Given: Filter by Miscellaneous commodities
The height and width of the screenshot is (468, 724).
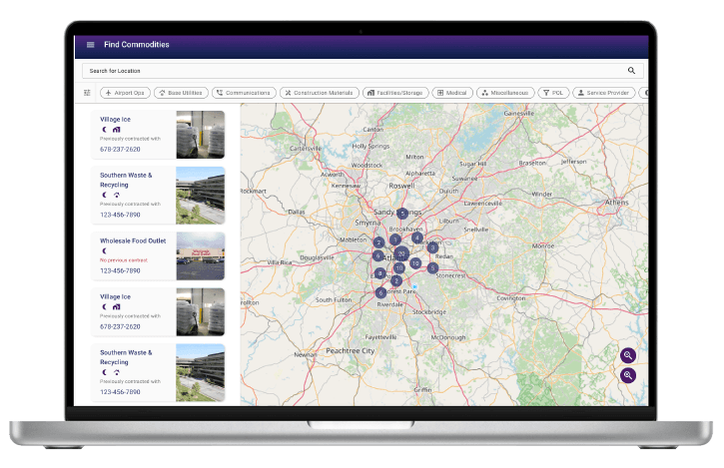Looking at the screenshot, I should 505,93.
